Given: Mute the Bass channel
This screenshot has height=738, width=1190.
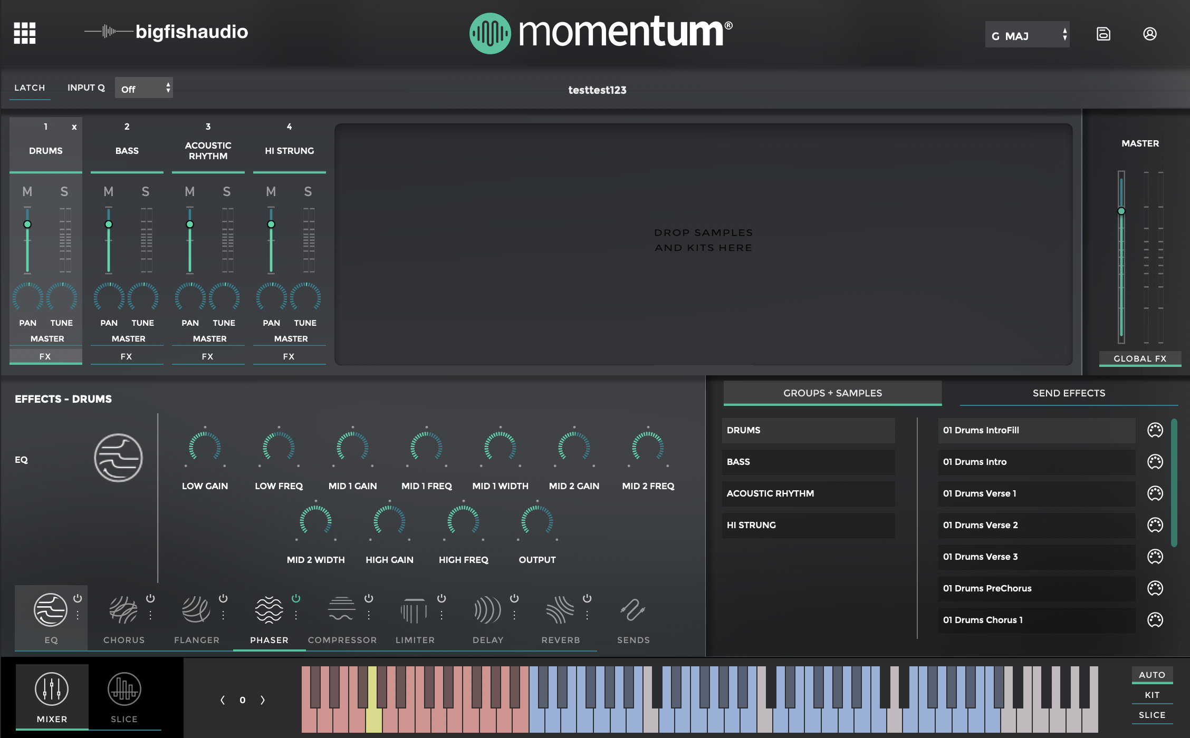Looking at the screenshot, I should coord(108,191).
